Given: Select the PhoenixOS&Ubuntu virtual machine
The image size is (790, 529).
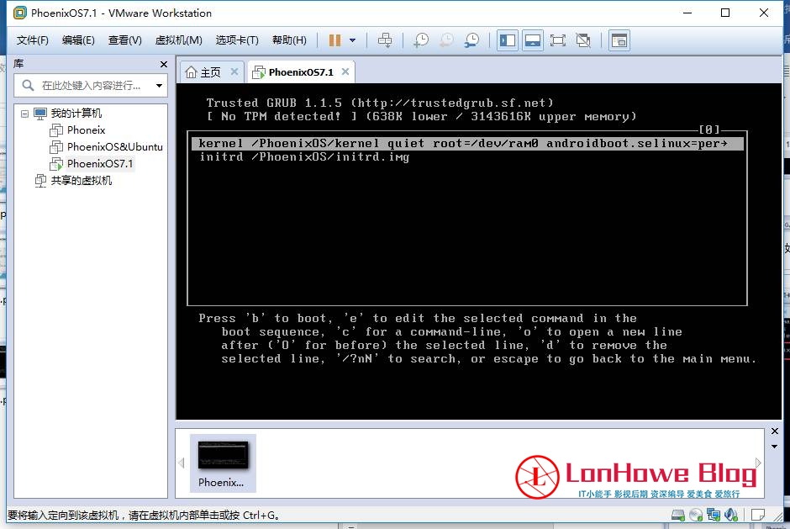Looking at the screenshot, I should click(x=114, y=146).
